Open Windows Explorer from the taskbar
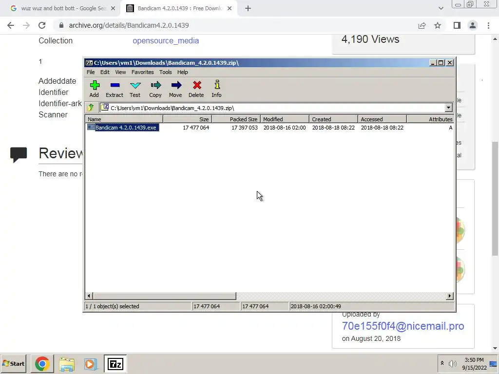The height and width of the screenshot is (374, 499). click(x=66, y=364)
